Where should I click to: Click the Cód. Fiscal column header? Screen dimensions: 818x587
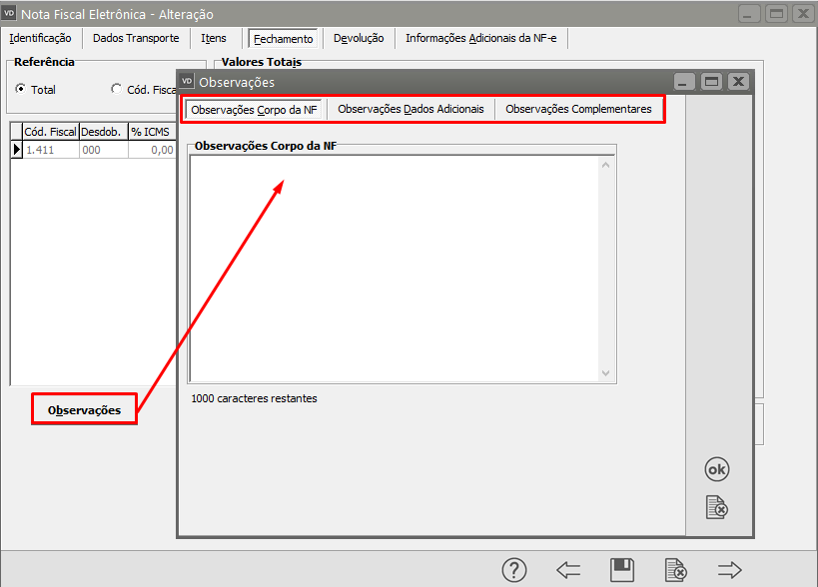pos(51,132)
